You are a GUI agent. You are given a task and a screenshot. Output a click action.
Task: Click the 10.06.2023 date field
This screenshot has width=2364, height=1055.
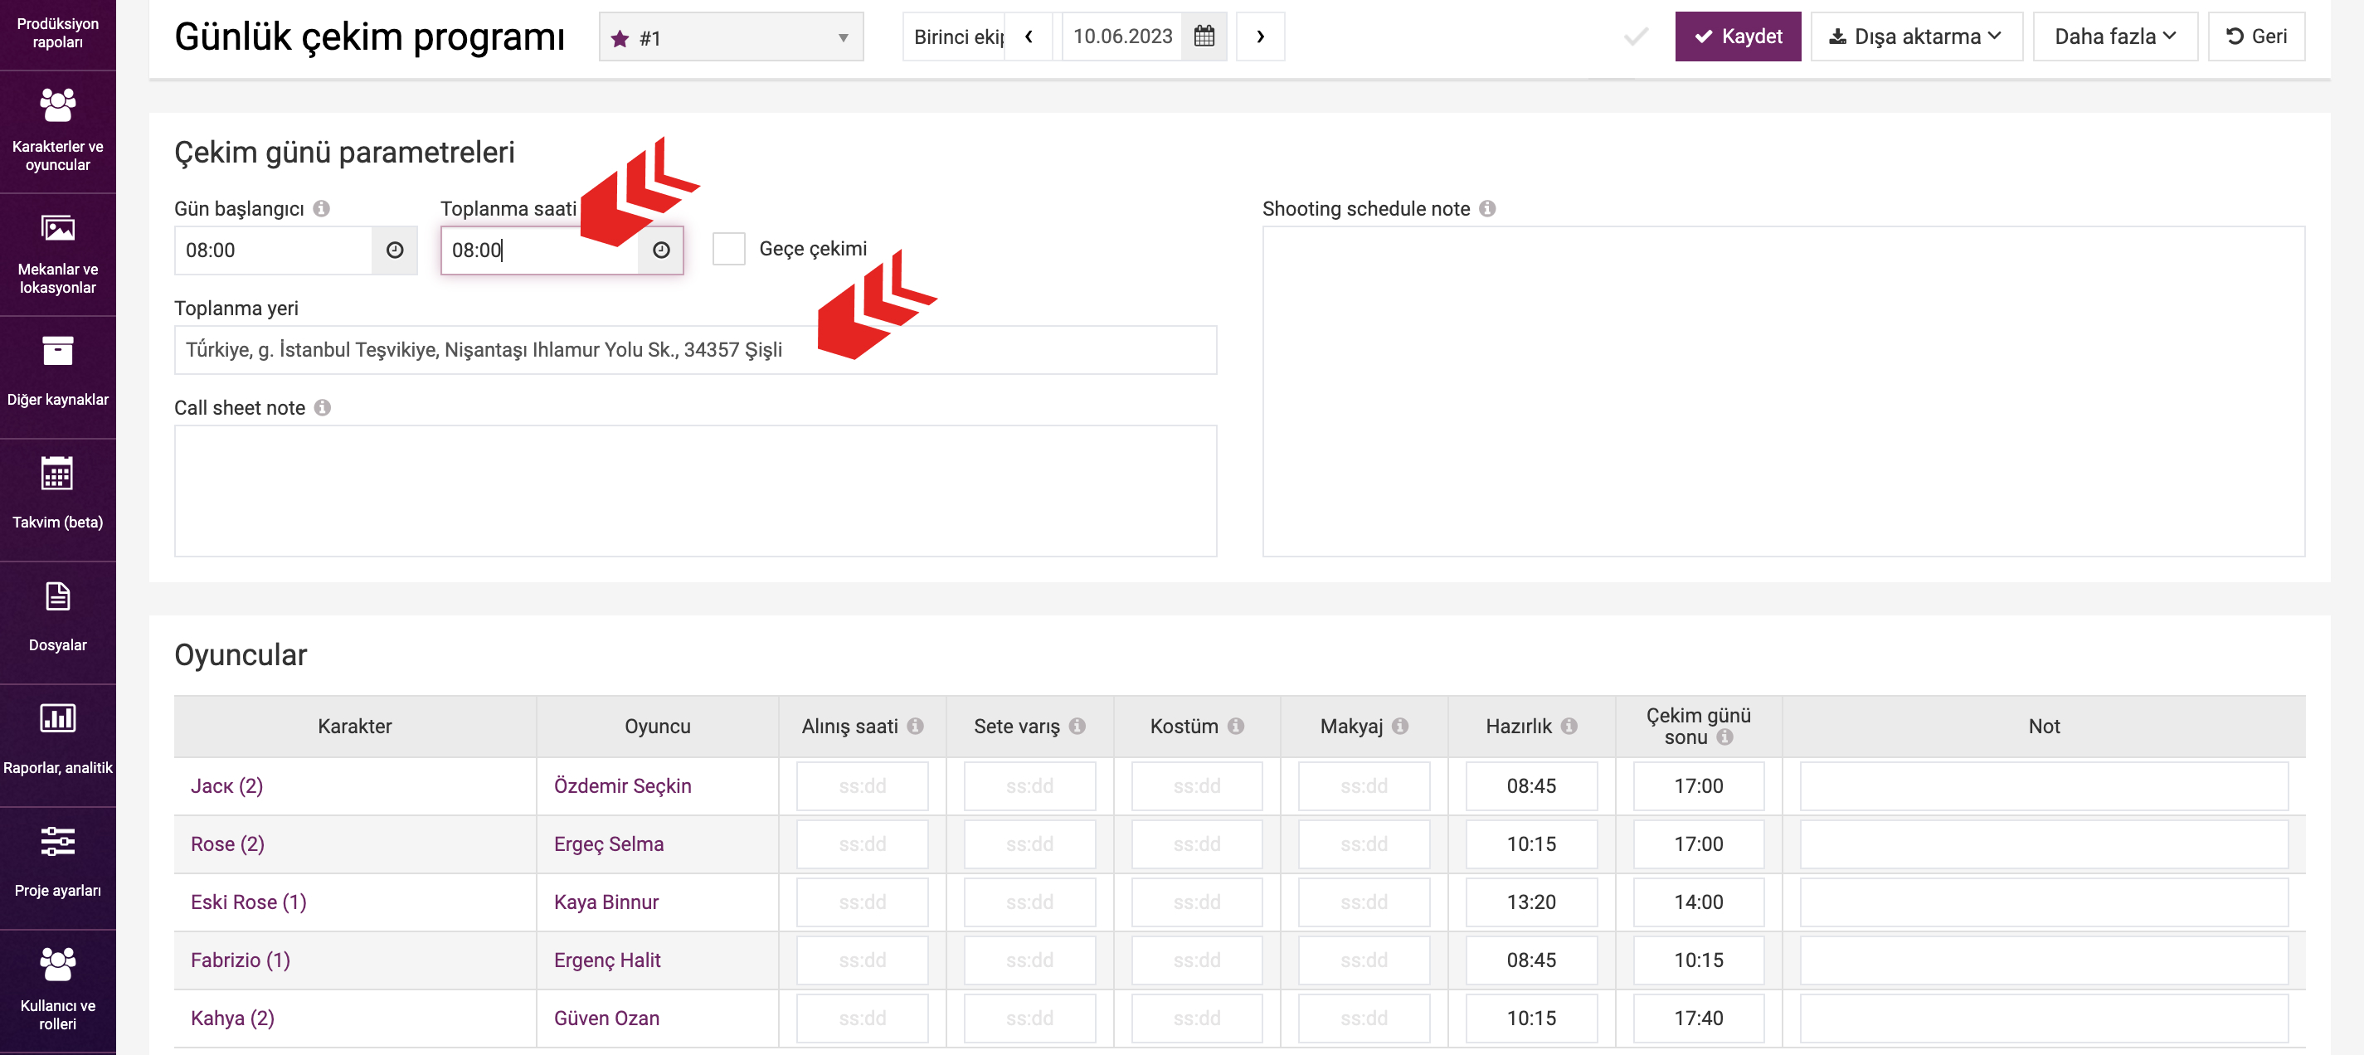point(1121,36)
